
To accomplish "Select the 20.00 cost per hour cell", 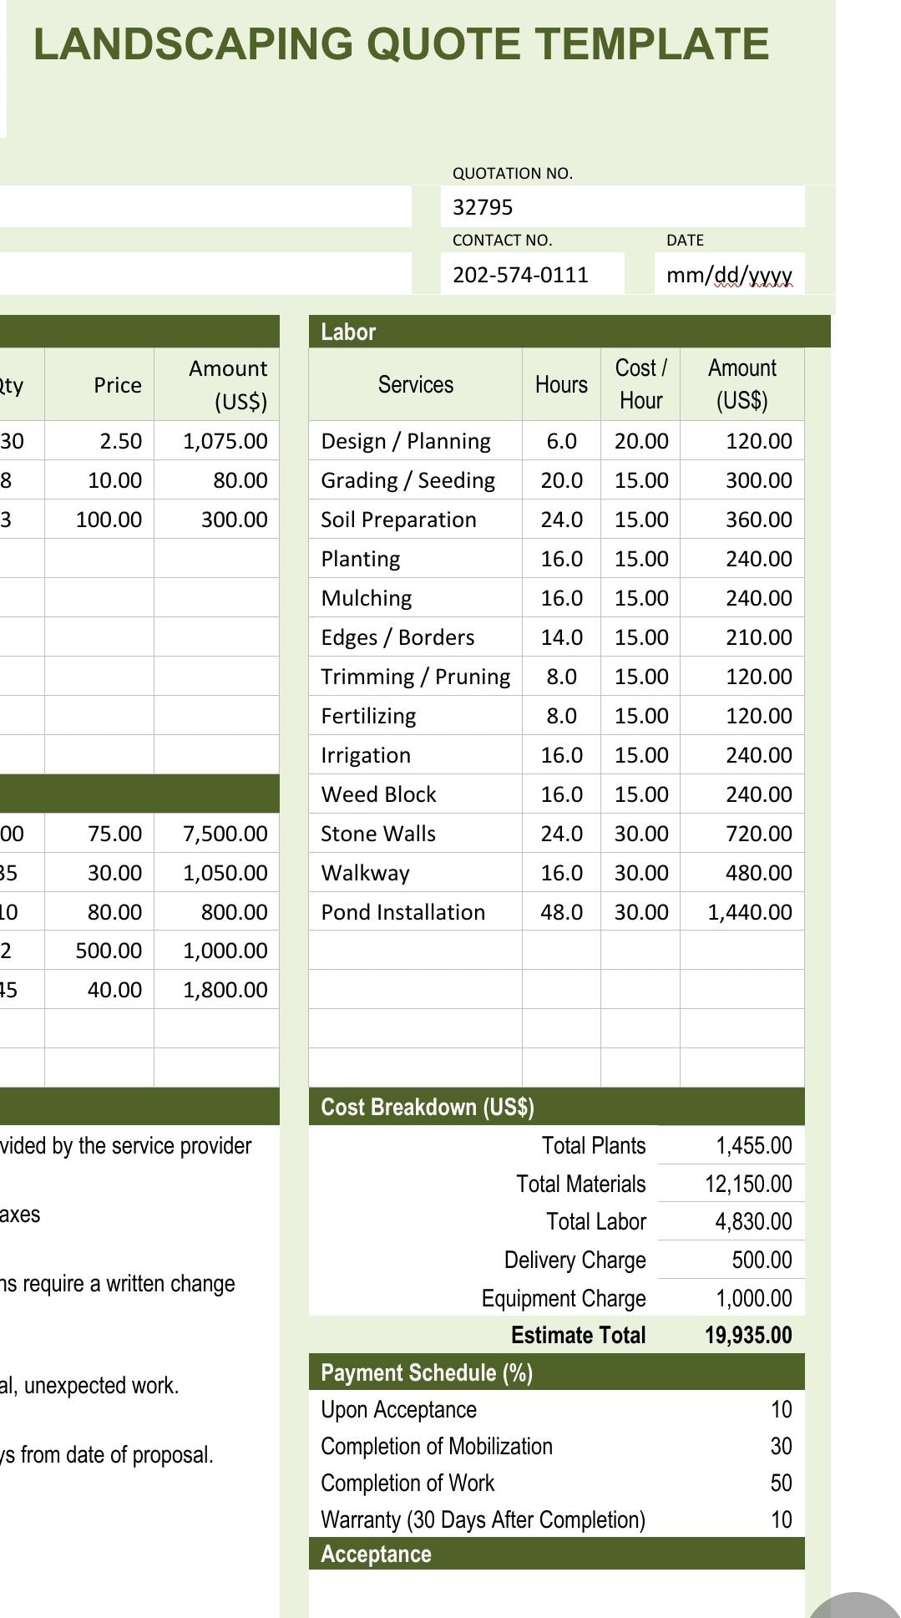I will click(640, 441).
